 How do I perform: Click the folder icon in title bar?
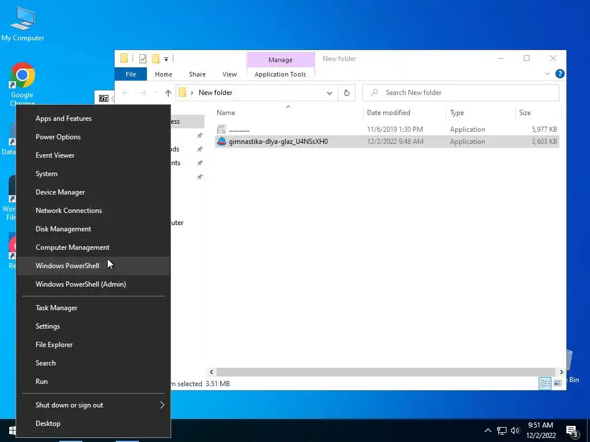pyautogui.click(x=124, y=58)
